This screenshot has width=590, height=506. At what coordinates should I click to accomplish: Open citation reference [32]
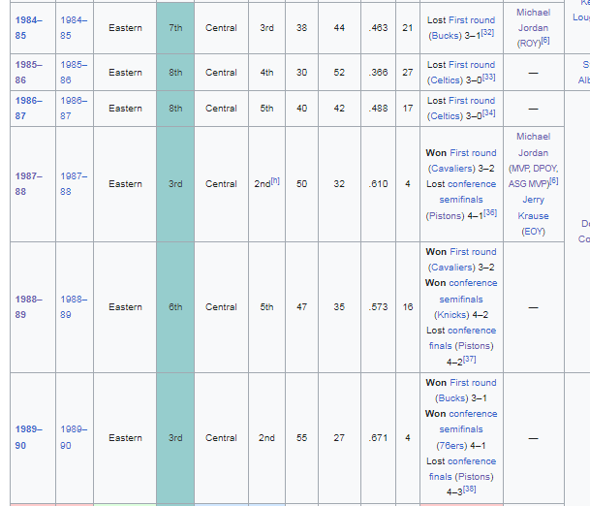point(487,33)
